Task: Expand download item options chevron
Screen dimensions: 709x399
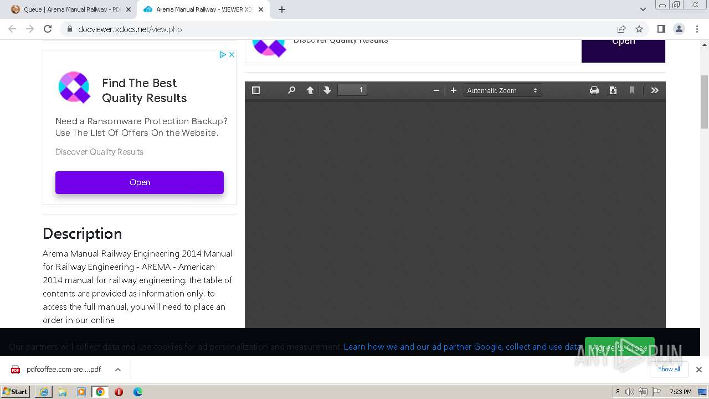Action: pyautogui.click(x=118, y=370)
